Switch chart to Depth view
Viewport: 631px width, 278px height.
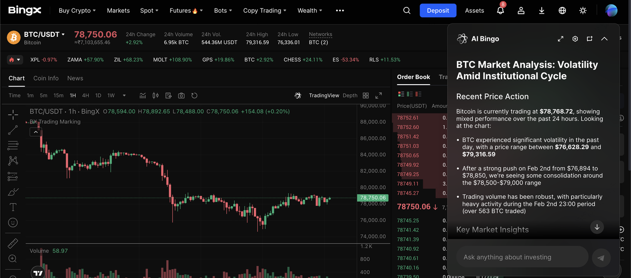[x=350, y=95]
